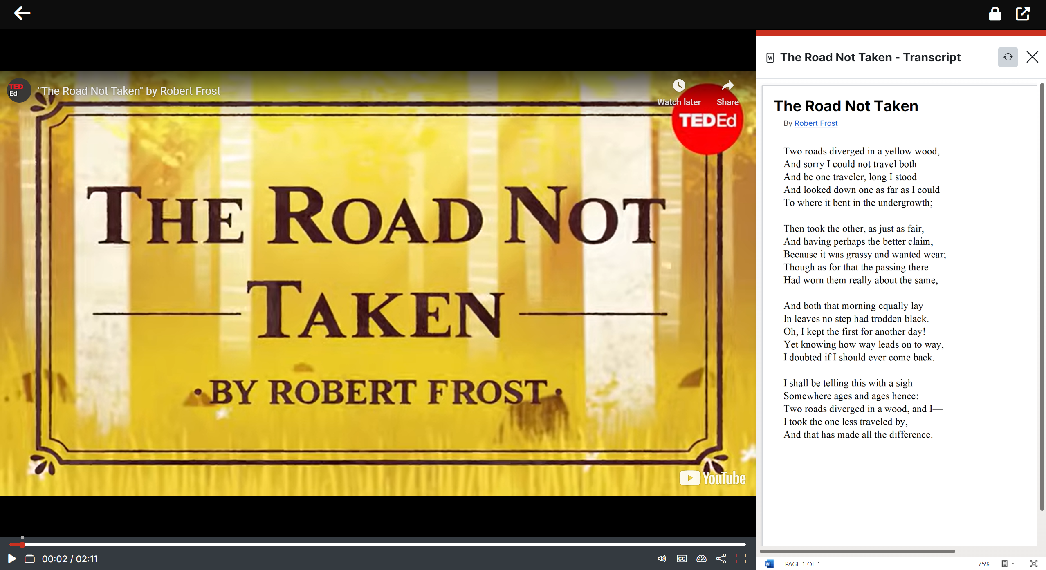
Task: Click the share icon in player controls
Action: pyautogui.click(x=721, y=559)
